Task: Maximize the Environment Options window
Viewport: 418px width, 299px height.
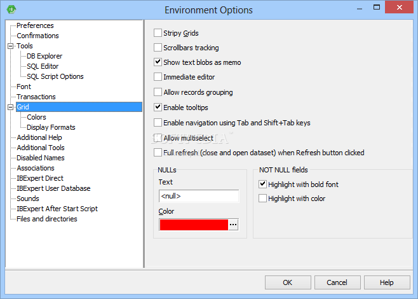Action: (377, 7)
